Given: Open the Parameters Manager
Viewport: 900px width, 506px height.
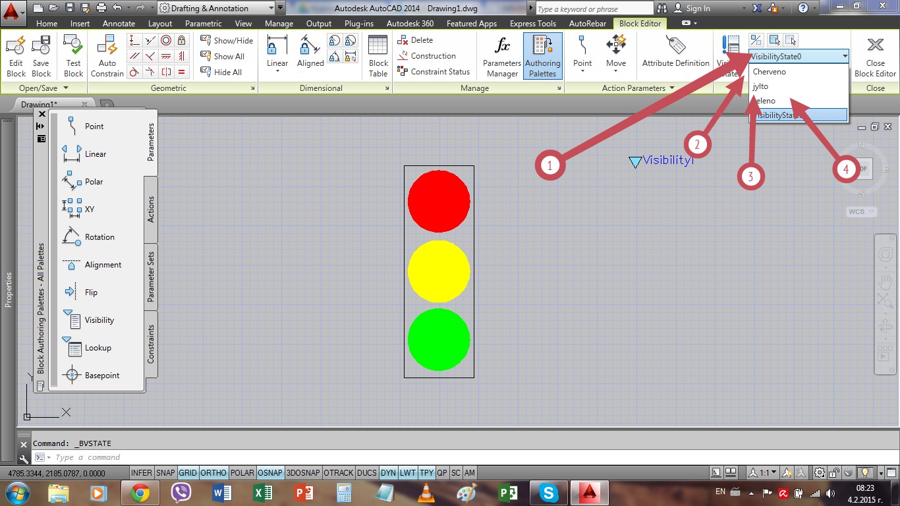Looking at the screenshot, I should (x=502, y=57).
